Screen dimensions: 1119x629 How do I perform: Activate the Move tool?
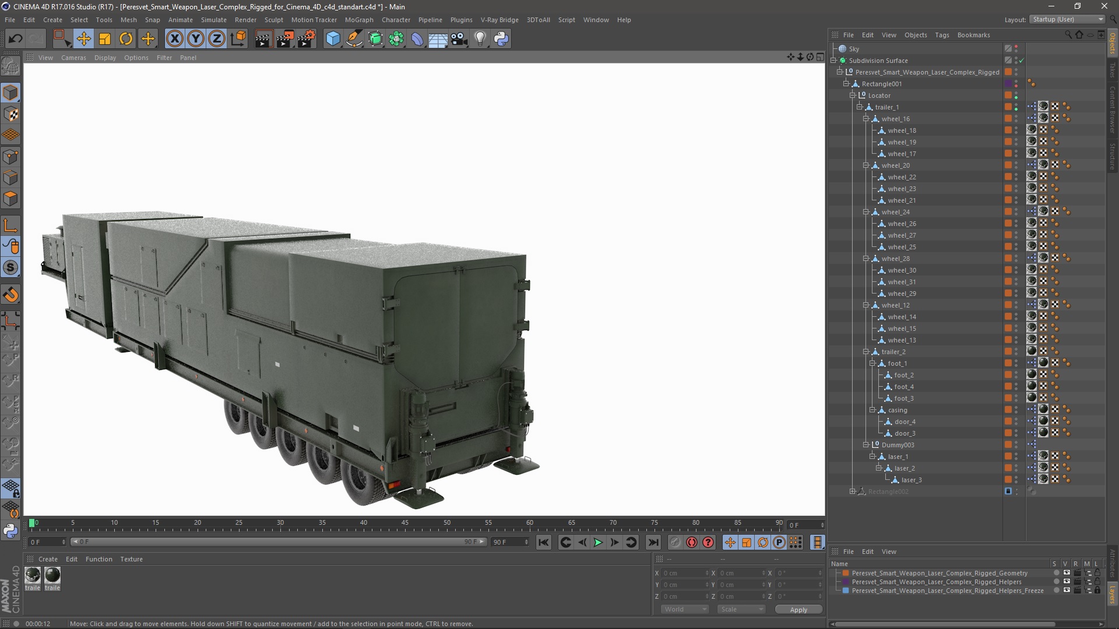83,39
